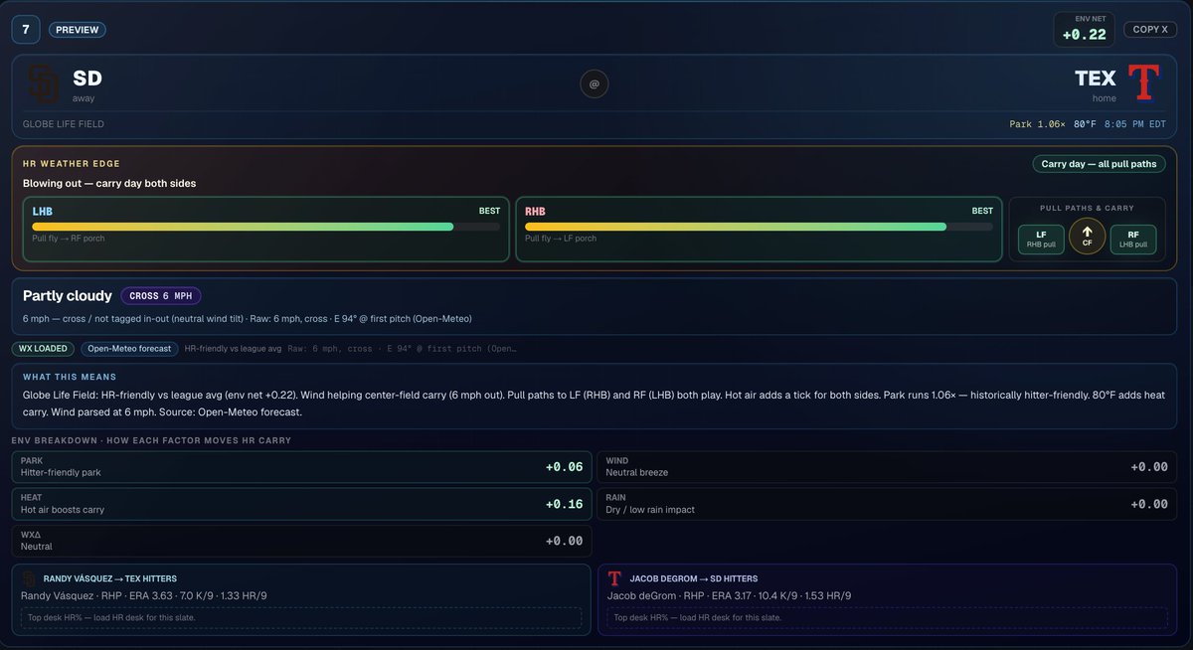The image size is (1193, 650).
Task: Click the Blowing out — carry day both sides text
Action: pyautogui.click(x=109, y=184)
